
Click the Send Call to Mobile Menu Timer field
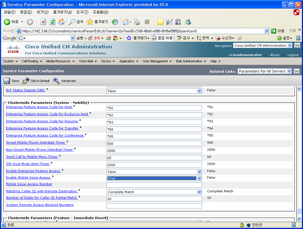154,158
